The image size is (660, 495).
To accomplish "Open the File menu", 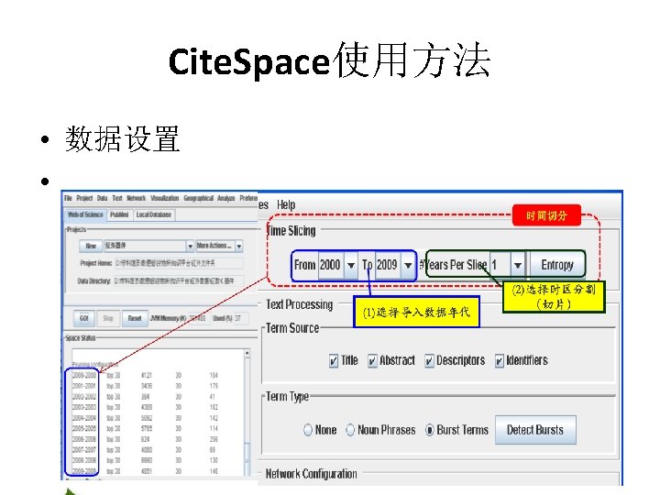I will (68, 198).
